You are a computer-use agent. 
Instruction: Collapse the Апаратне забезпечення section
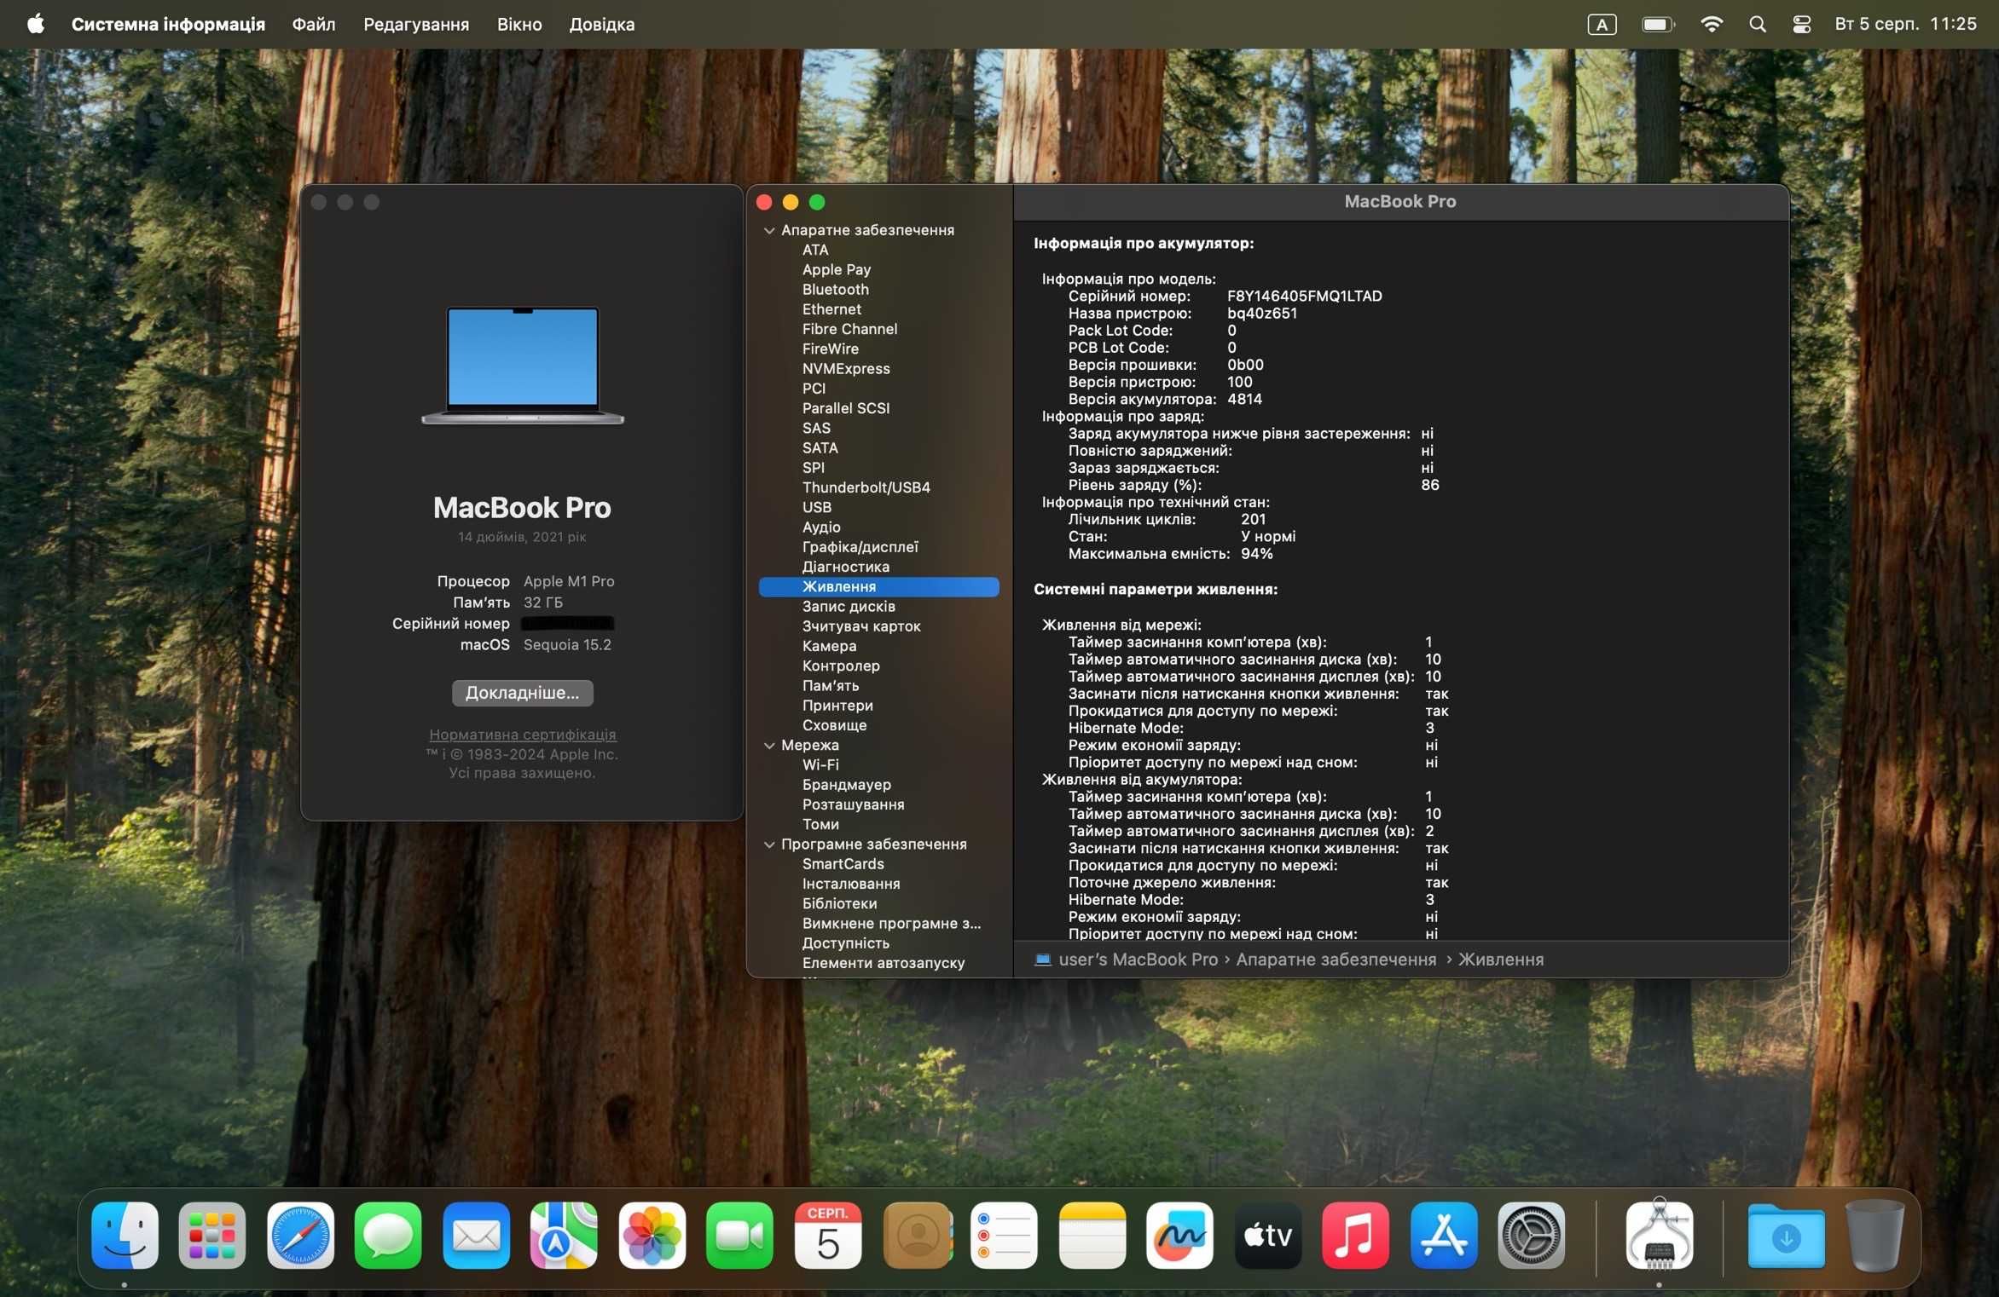(769, 230)
